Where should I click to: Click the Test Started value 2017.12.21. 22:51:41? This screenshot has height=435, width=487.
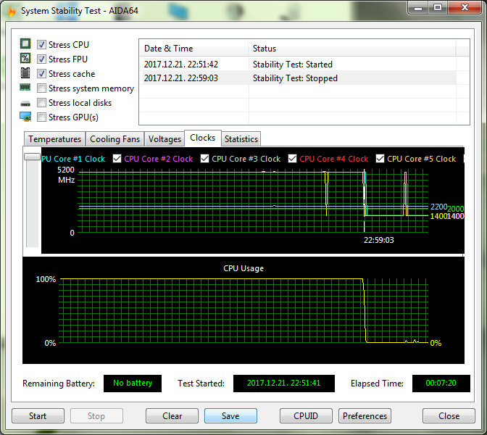click(x=284, y=383)
